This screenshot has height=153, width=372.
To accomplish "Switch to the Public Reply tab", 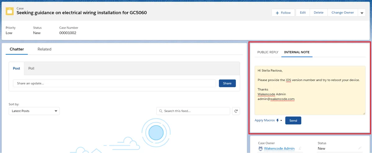I will 268,52.
